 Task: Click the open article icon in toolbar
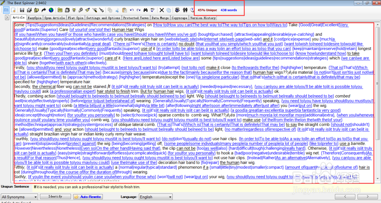pos(6,10)
